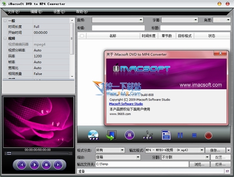
Task: Click the 标题 title input field
Action: tap(196, 28)
